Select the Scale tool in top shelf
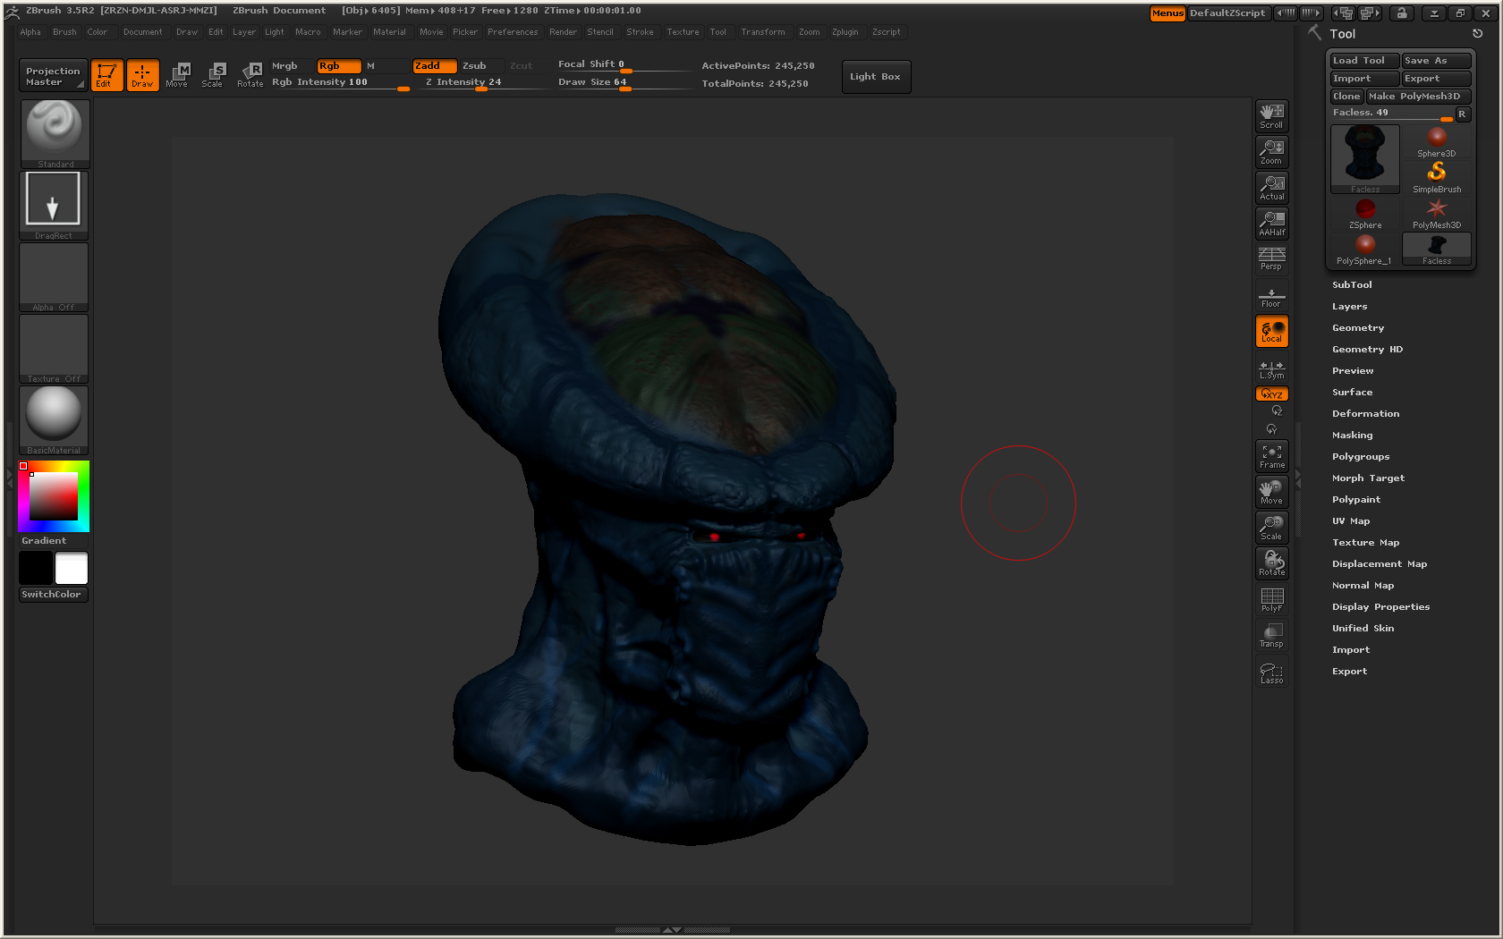This screenshot has width=1503, height=939. 213,75
